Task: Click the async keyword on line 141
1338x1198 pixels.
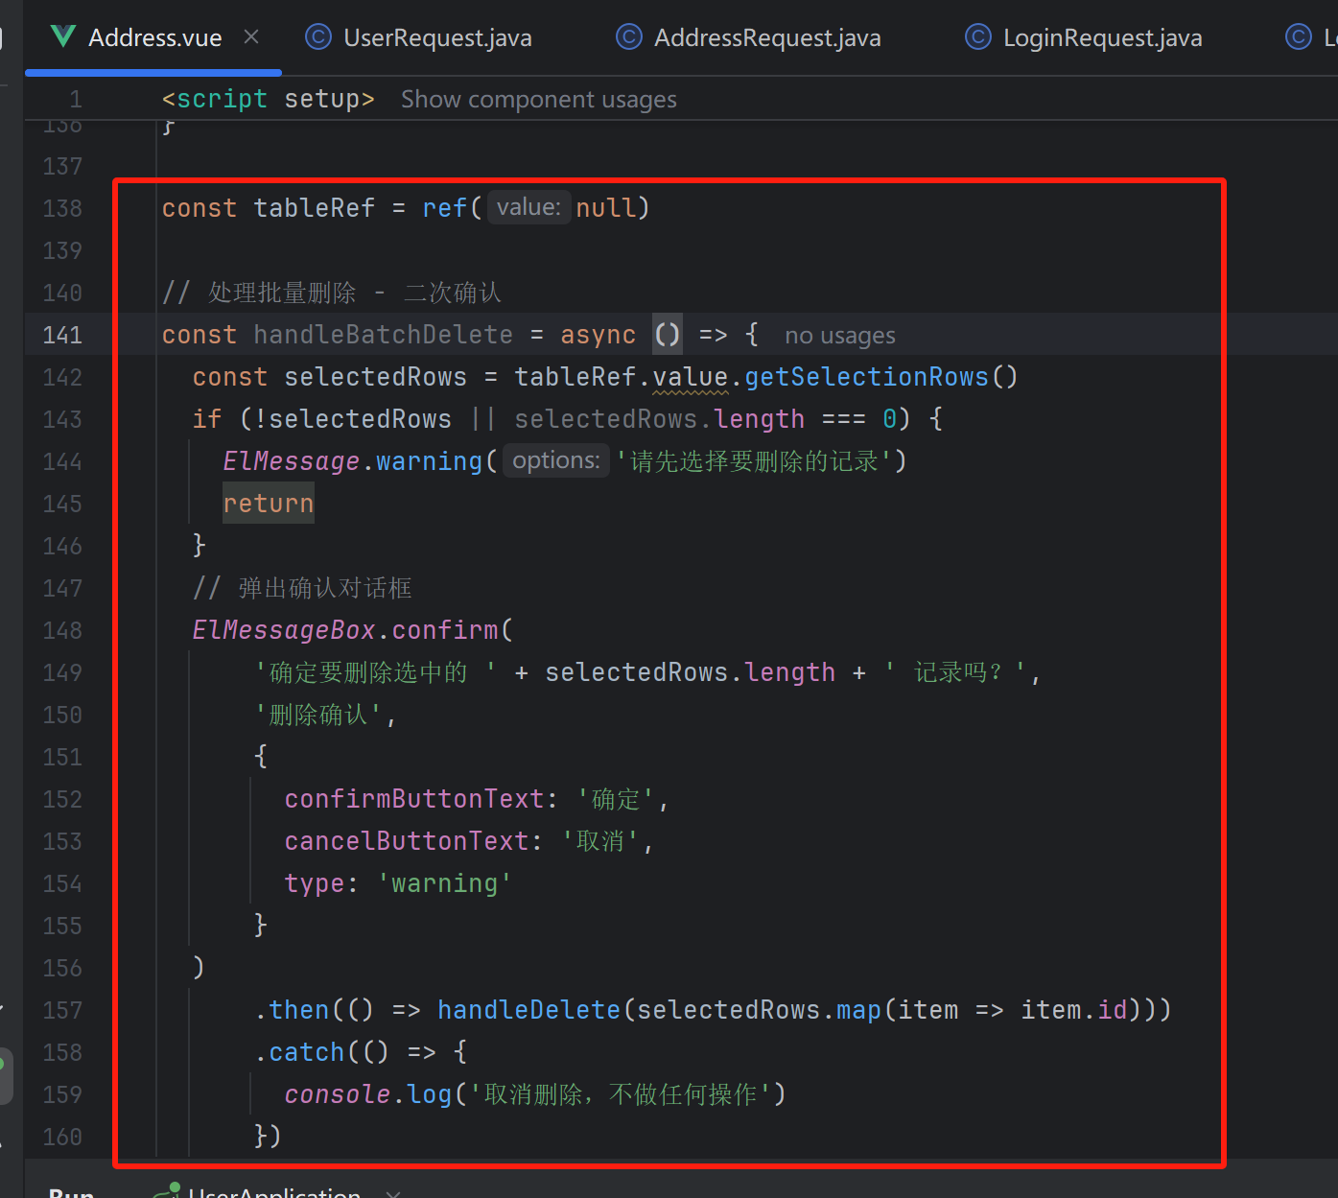Action: click(598, 335)
